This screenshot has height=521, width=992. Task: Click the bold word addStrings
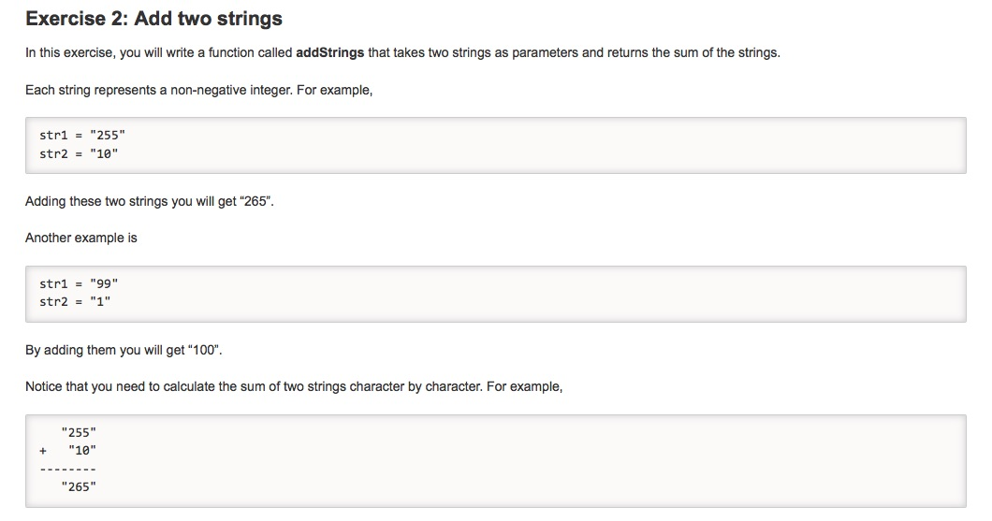[329, 52]
